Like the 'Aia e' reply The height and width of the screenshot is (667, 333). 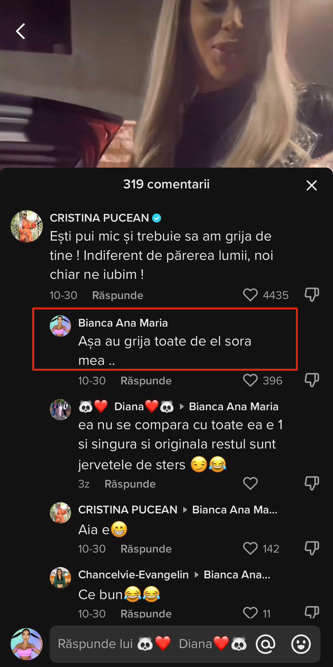250,548
